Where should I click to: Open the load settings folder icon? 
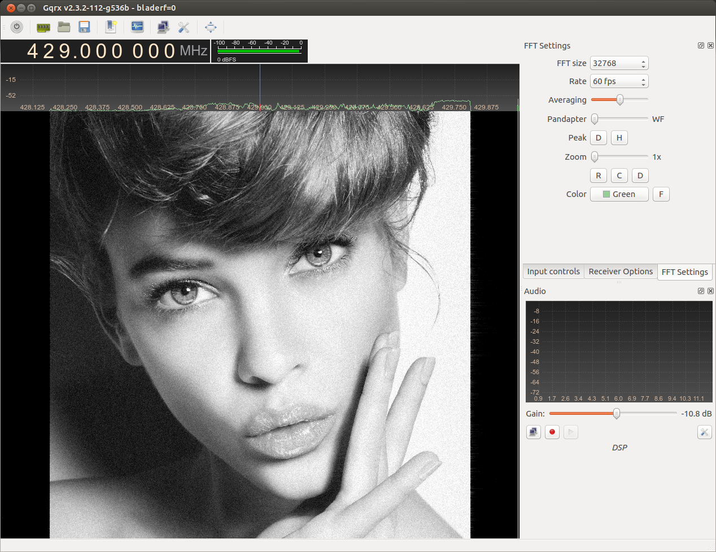point(64,27)
